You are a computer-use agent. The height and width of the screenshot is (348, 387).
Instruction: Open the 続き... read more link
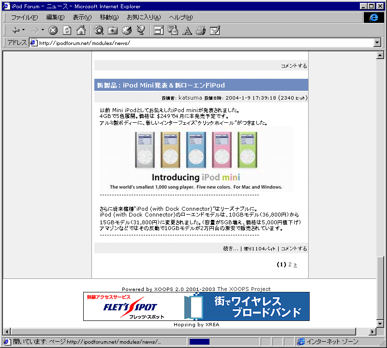tap(231, 248)
